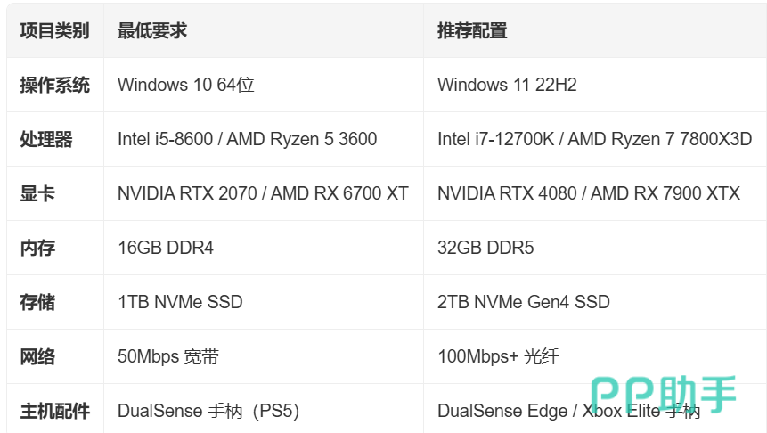Click the PP助手 watermark logo
Screen dimensions: 767x433
point(663,394)
